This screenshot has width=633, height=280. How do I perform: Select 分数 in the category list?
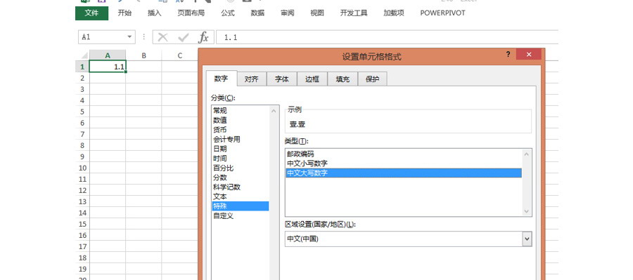tap(220, 178)
